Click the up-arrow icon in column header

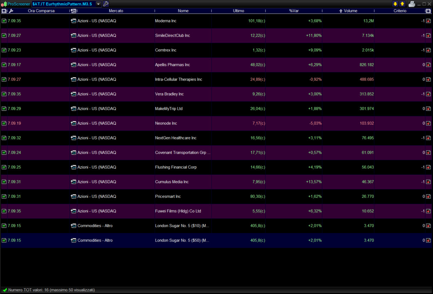coord(4,11)
